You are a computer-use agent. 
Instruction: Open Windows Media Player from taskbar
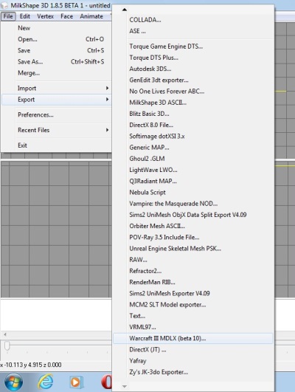(x=76, y=382)
